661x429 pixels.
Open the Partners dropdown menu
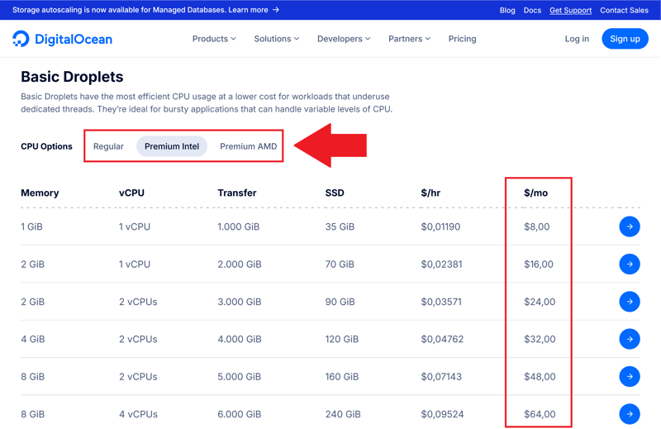409,39
